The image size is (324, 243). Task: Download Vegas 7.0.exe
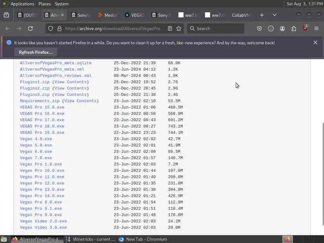pos(36,158)
